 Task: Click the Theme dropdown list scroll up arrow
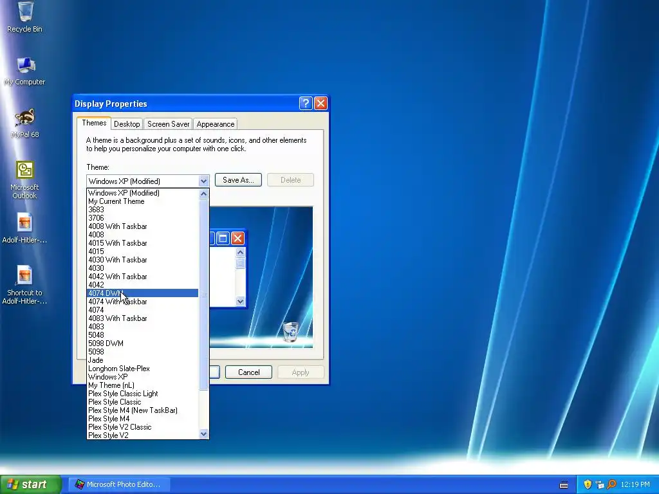pos(203,194)
